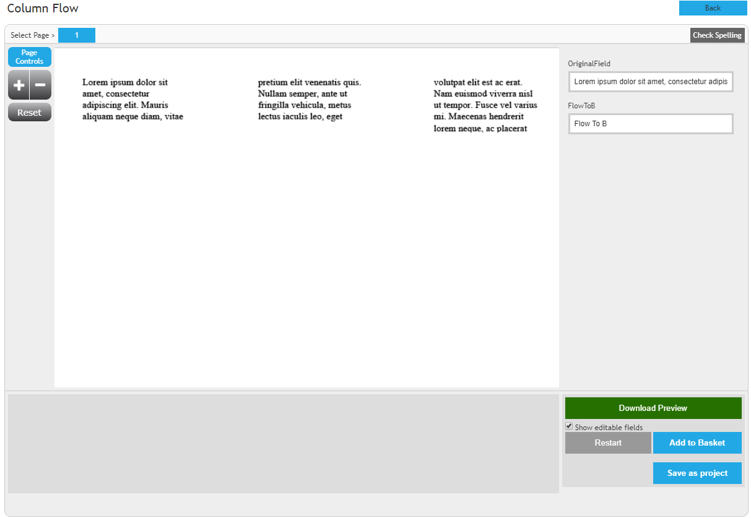
Task: Select page 1 tab
Action: click(77, 35)
